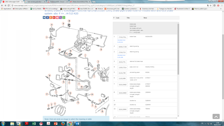Select red circle 20 in diagram

click(x=92, y=94)
